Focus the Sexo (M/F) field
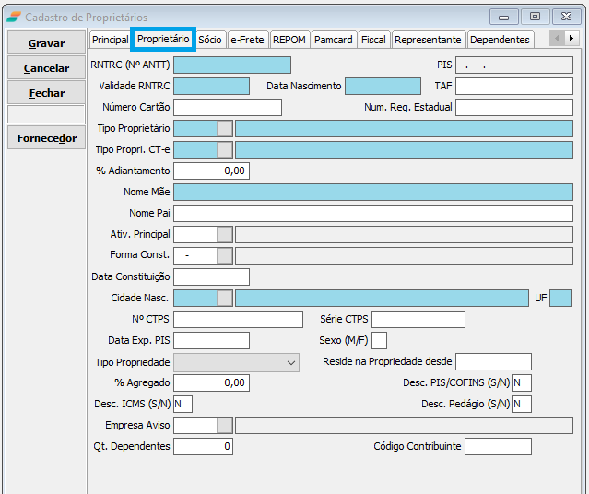 pyautogui.click(x=379, y=341)
